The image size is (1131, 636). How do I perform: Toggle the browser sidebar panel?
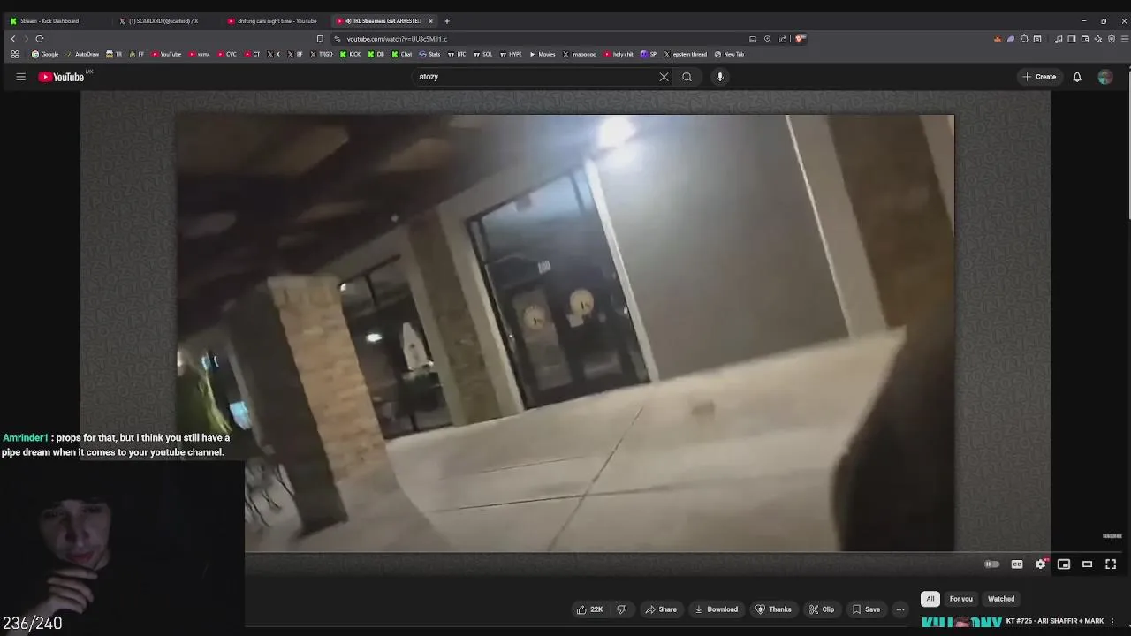coord(1072,39)
